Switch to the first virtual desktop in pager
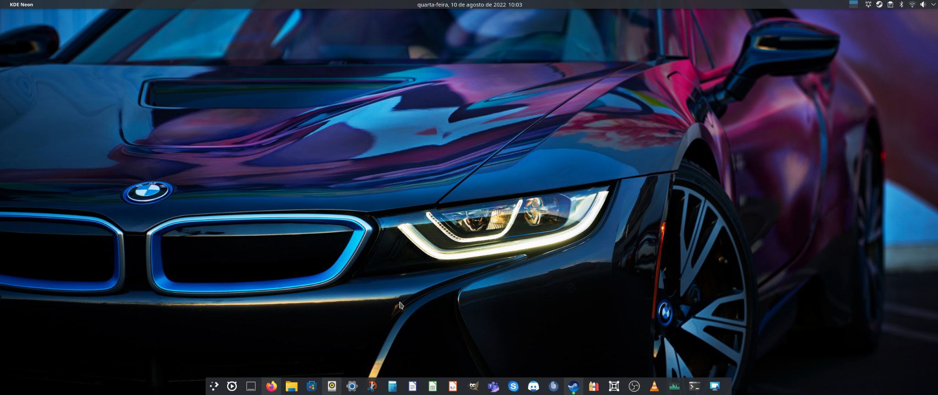This screenshot has width=938, height=395. tap(853, 2)
